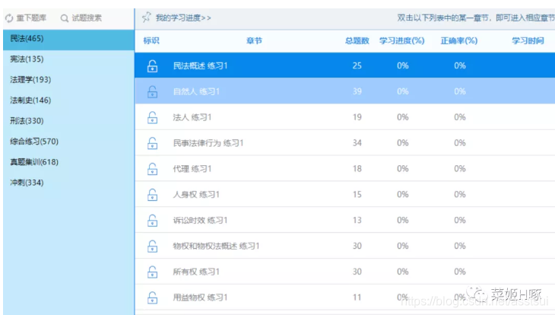
Task: Click total count 11 for 用益物权
Action: point(357,297)
